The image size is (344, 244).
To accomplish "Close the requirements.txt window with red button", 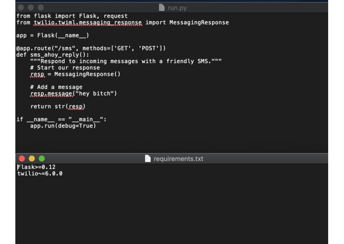I will point(22,159).
